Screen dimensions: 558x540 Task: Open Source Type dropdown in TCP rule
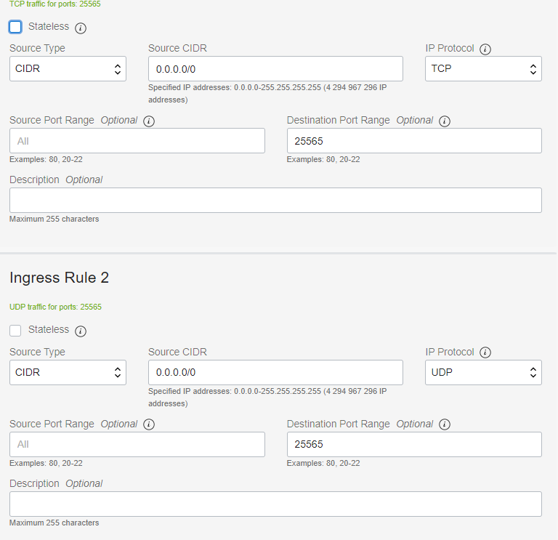click(68, 69)
